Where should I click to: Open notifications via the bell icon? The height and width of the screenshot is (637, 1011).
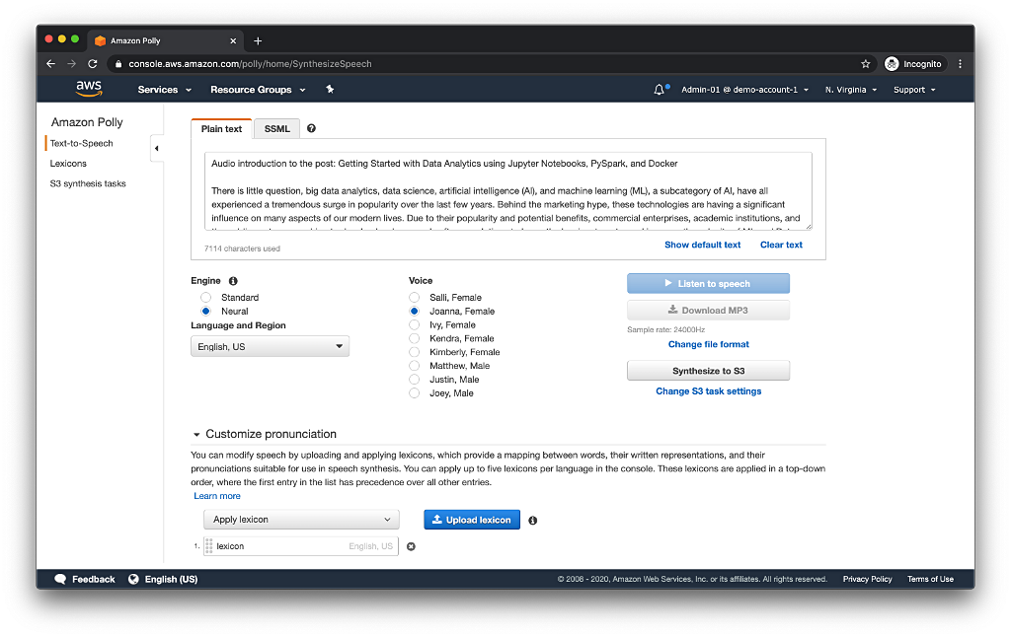click(x=660, y=88)
